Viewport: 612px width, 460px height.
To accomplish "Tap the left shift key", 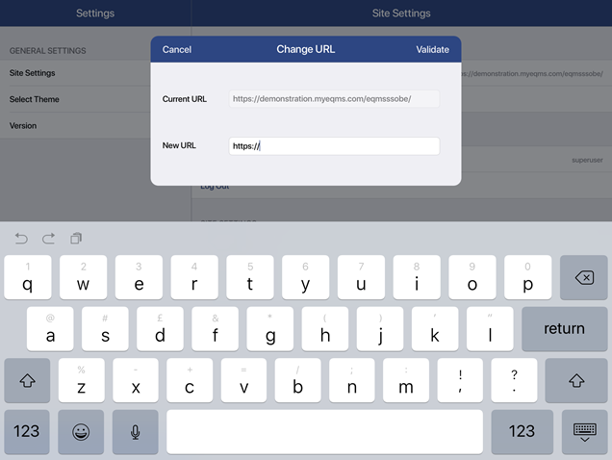I will (27, 380).
